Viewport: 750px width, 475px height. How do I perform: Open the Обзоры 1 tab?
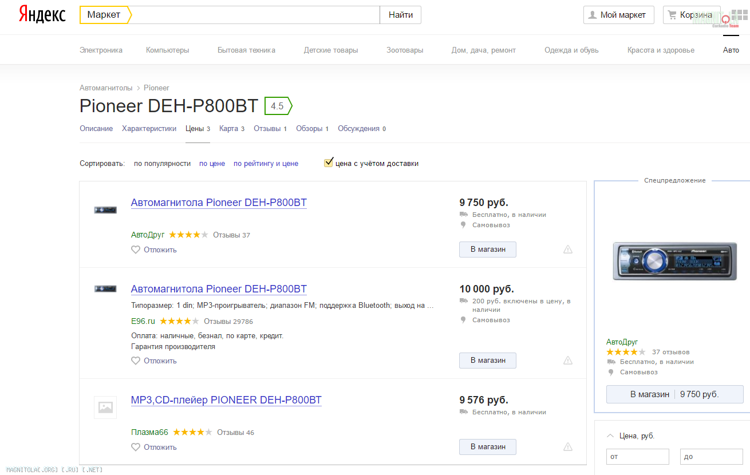(x=312, y=129)
